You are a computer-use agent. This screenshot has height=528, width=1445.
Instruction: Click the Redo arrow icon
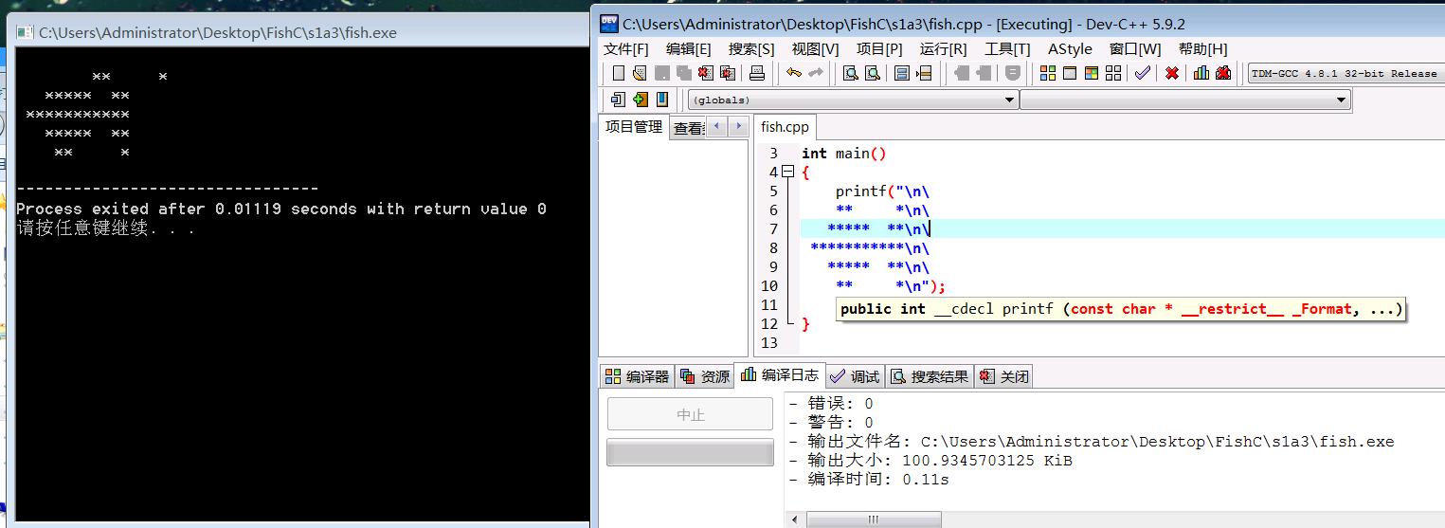(x=816, y=73)
